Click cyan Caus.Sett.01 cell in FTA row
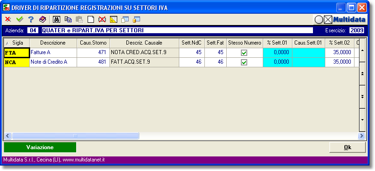375x171 pixels. (x=308, y=53)
